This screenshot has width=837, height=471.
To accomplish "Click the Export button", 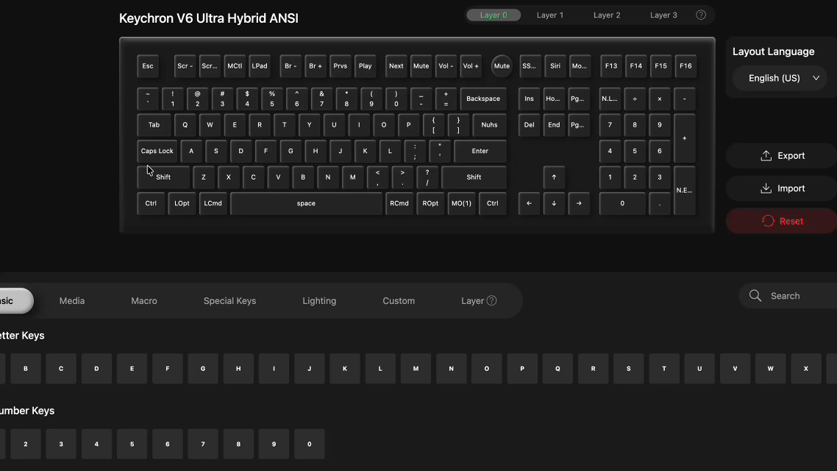I will [783, 156].
